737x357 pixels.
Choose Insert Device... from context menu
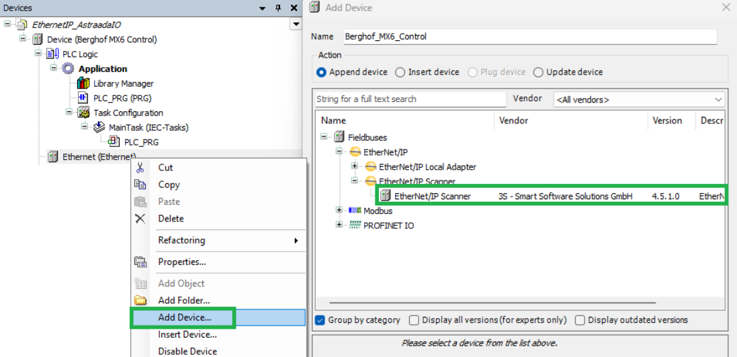click(218, 334)
